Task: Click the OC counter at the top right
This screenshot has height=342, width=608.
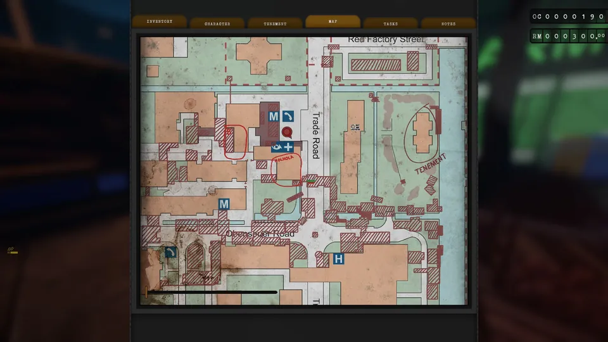Action: (568, 16)
